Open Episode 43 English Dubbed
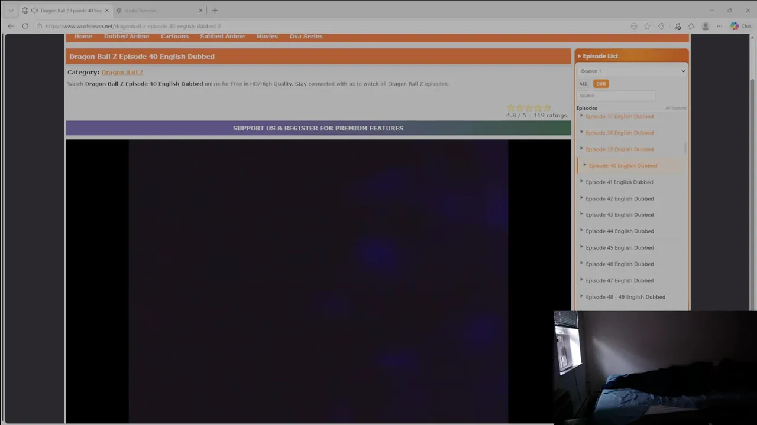 [x=619, y=215]
